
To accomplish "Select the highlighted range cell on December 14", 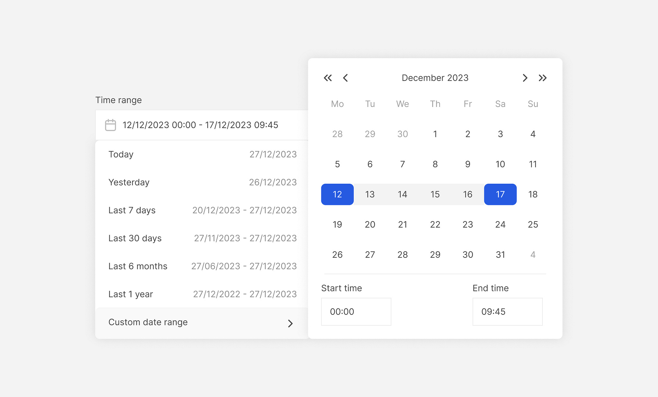I will 402,194.
